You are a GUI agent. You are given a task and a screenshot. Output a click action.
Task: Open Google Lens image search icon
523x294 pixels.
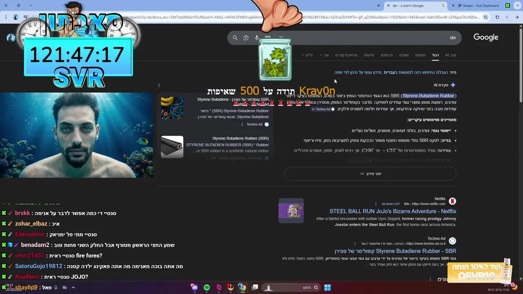tap(246, 38)
